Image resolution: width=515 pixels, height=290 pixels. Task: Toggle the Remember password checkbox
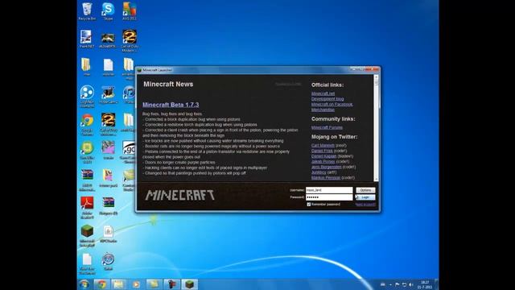(309, 205)
